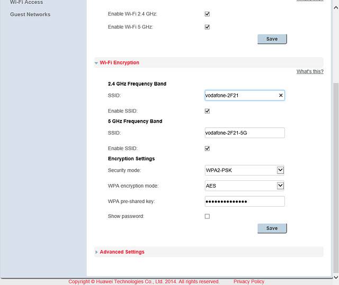Click the vertical scrollbar thumb
Image resolution: width=339 pixels, height=285 pixels.
coord(336,178)
